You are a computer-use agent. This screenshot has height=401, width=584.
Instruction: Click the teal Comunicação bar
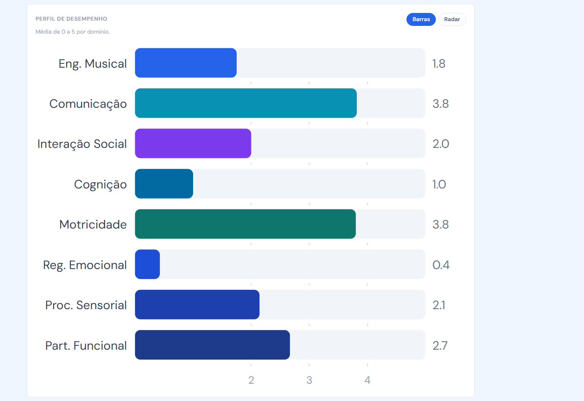click(246, 103)
